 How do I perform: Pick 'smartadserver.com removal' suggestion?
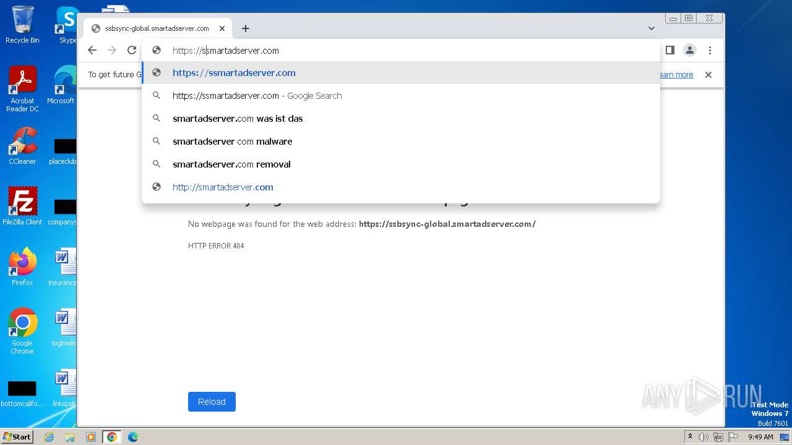click(401, 164)
